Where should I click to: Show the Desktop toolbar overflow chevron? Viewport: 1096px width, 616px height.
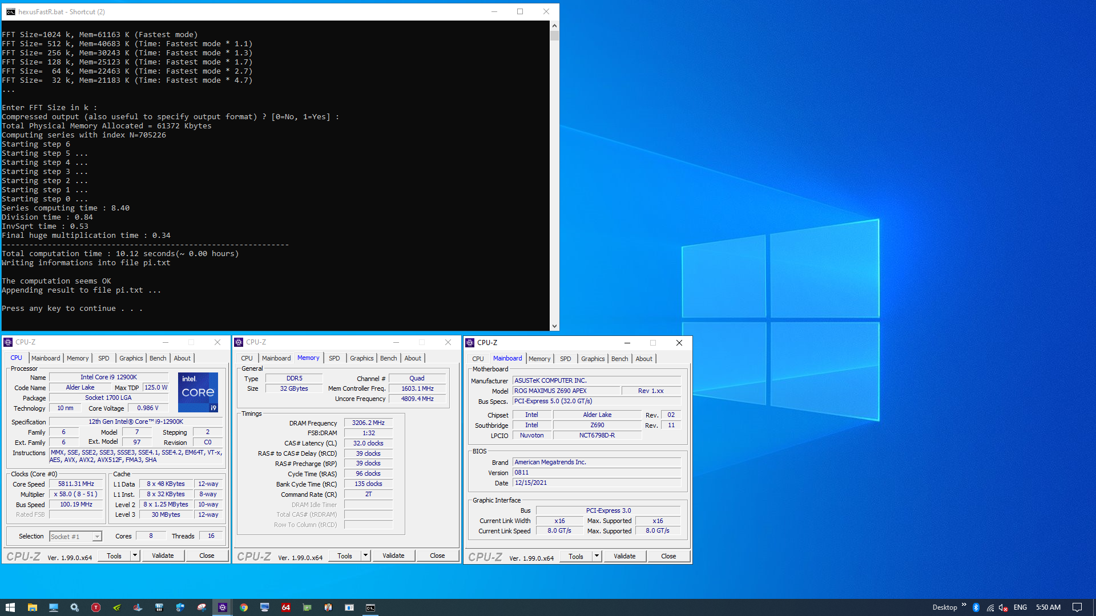[x=964, y=605]
